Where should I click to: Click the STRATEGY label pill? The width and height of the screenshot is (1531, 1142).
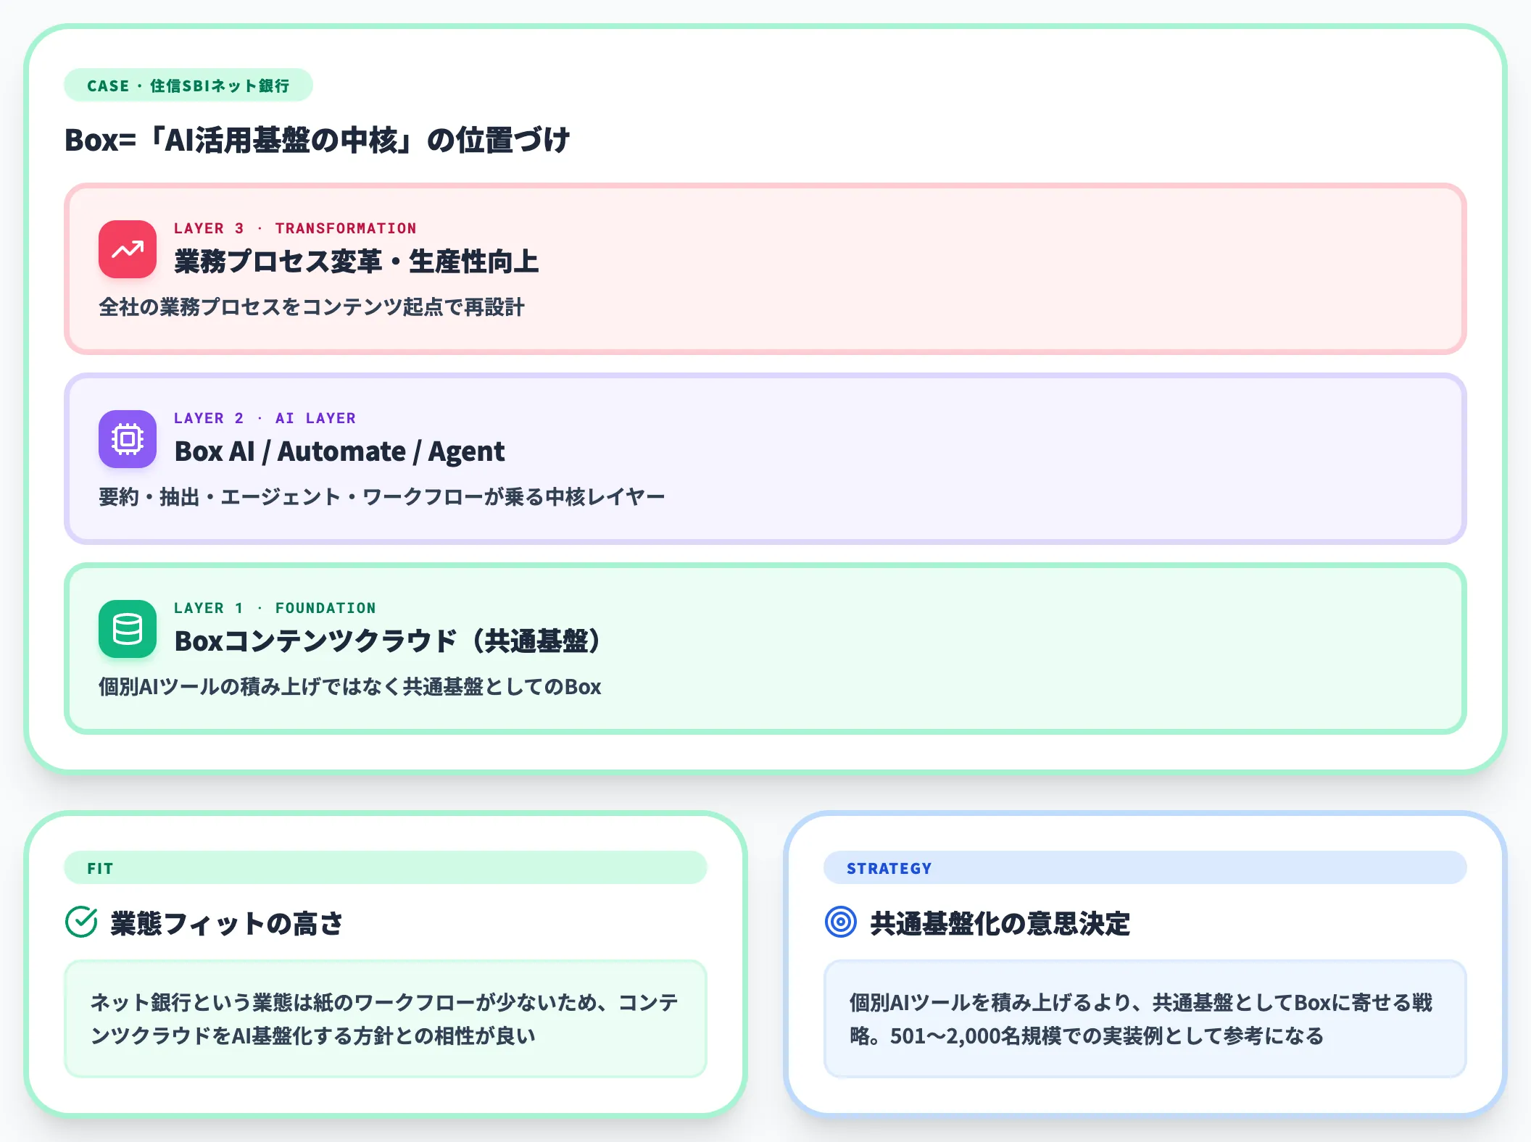coord(1145,867)
